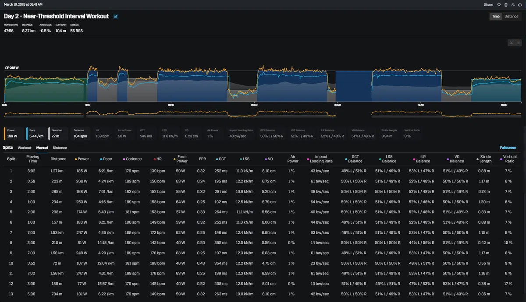This screenshot has width=526, height=302.
Task: Delete the activity using the trash icon
Action: 506,4
